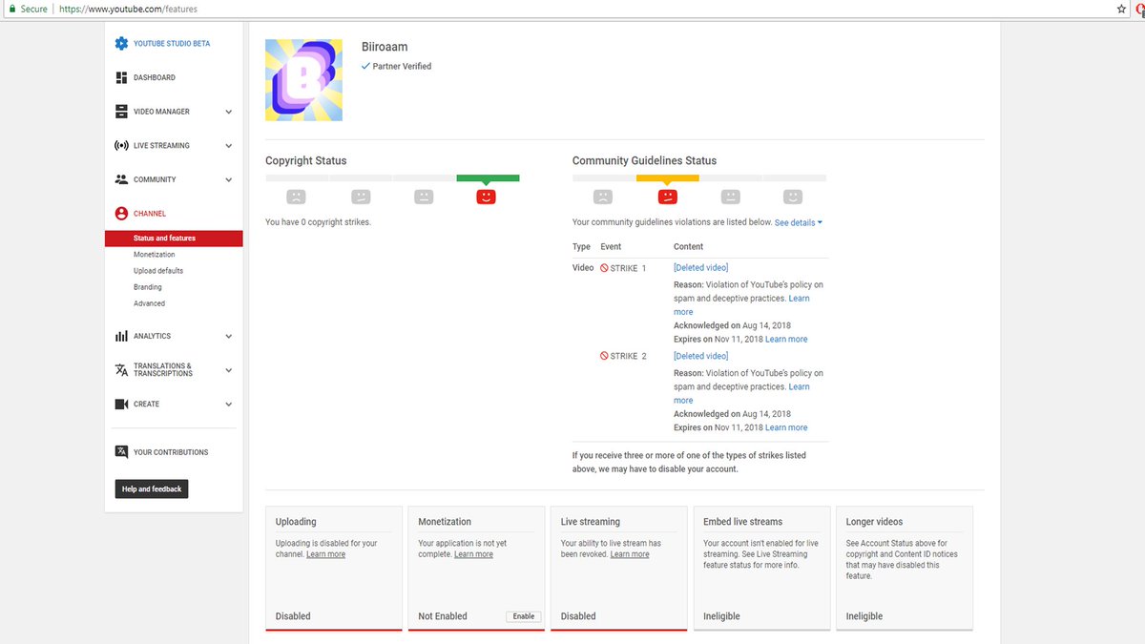The image size is (1145, 644).
Task: Click the red smiling copyright status face
Action: 487,197
